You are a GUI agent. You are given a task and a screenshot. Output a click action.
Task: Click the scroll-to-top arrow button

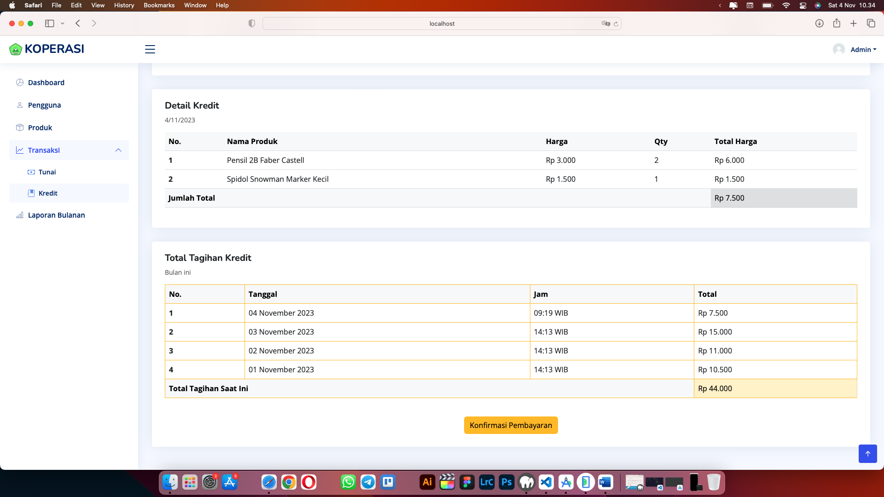(867, 454)
